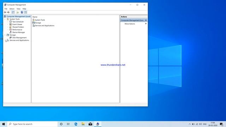Open the Windows Start menu
Screen dimensions: 226x127
tap(4, 124)
